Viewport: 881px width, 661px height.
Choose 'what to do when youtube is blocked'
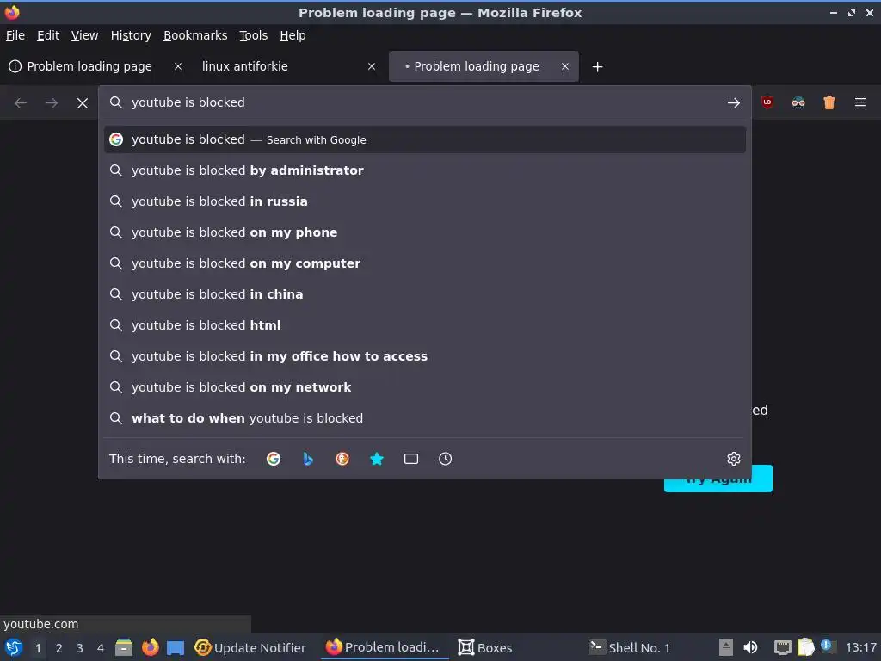425,417
